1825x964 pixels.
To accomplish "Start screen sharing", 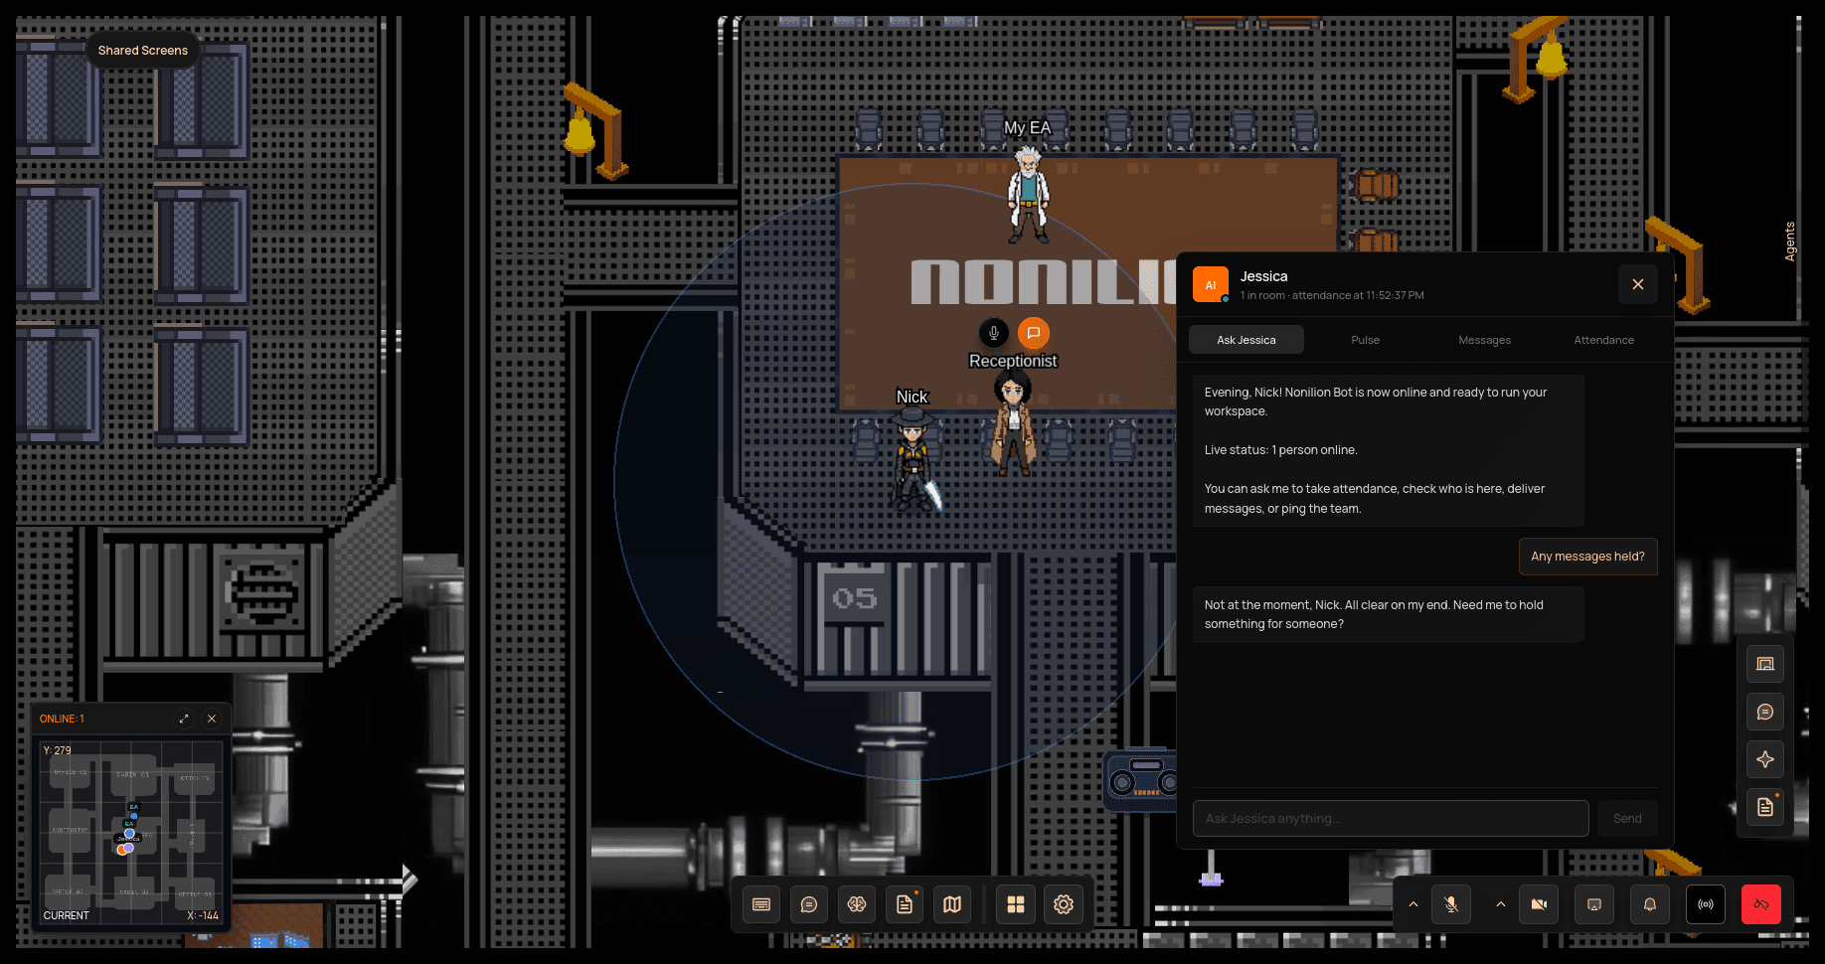I will (x=1594, y=904).
